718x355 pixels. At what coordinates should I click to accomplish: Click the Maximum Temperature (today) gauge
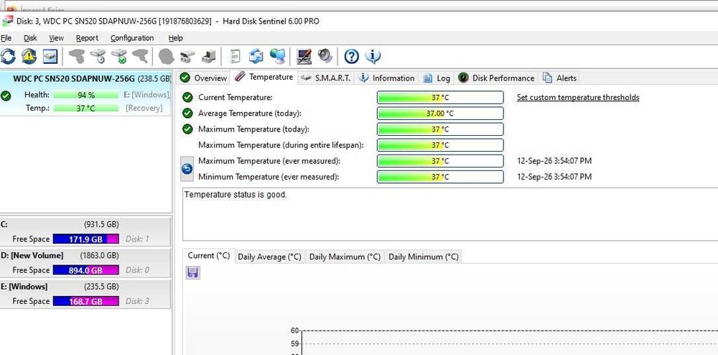click(440, 129)
